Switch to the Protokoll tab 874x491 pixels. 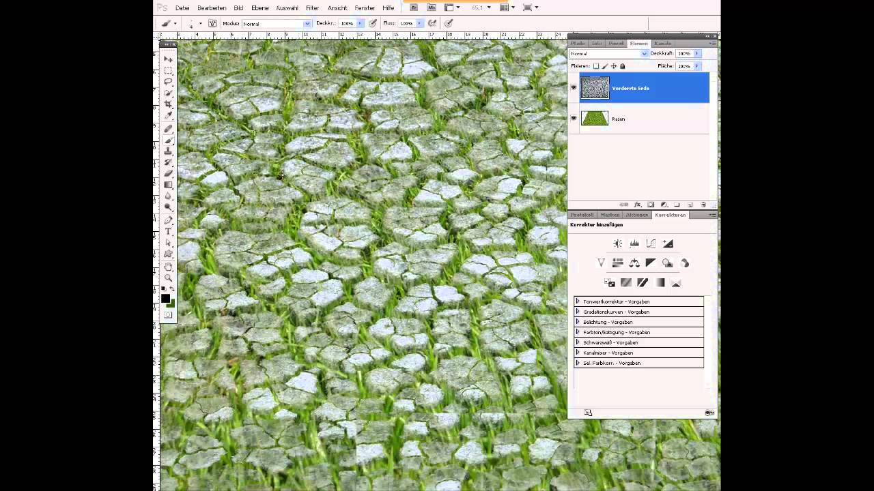(582, 215)
